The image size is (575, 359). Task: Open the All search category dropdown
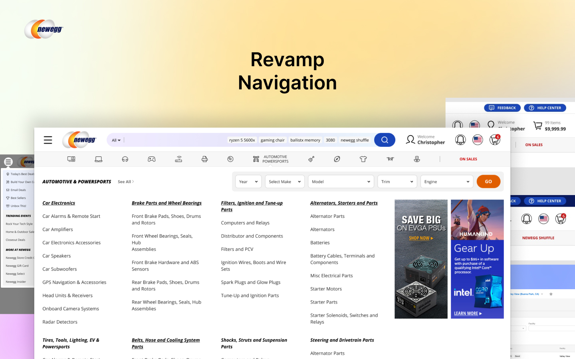[x=116, y=140]
